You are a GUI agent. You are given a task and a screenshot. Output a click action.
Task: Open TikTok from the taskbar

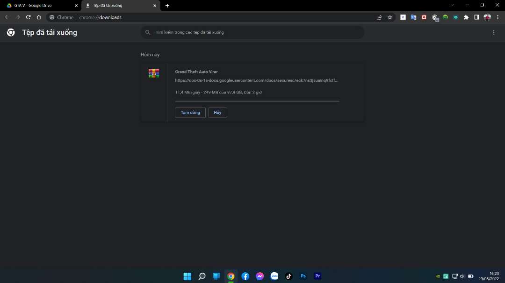289,276
